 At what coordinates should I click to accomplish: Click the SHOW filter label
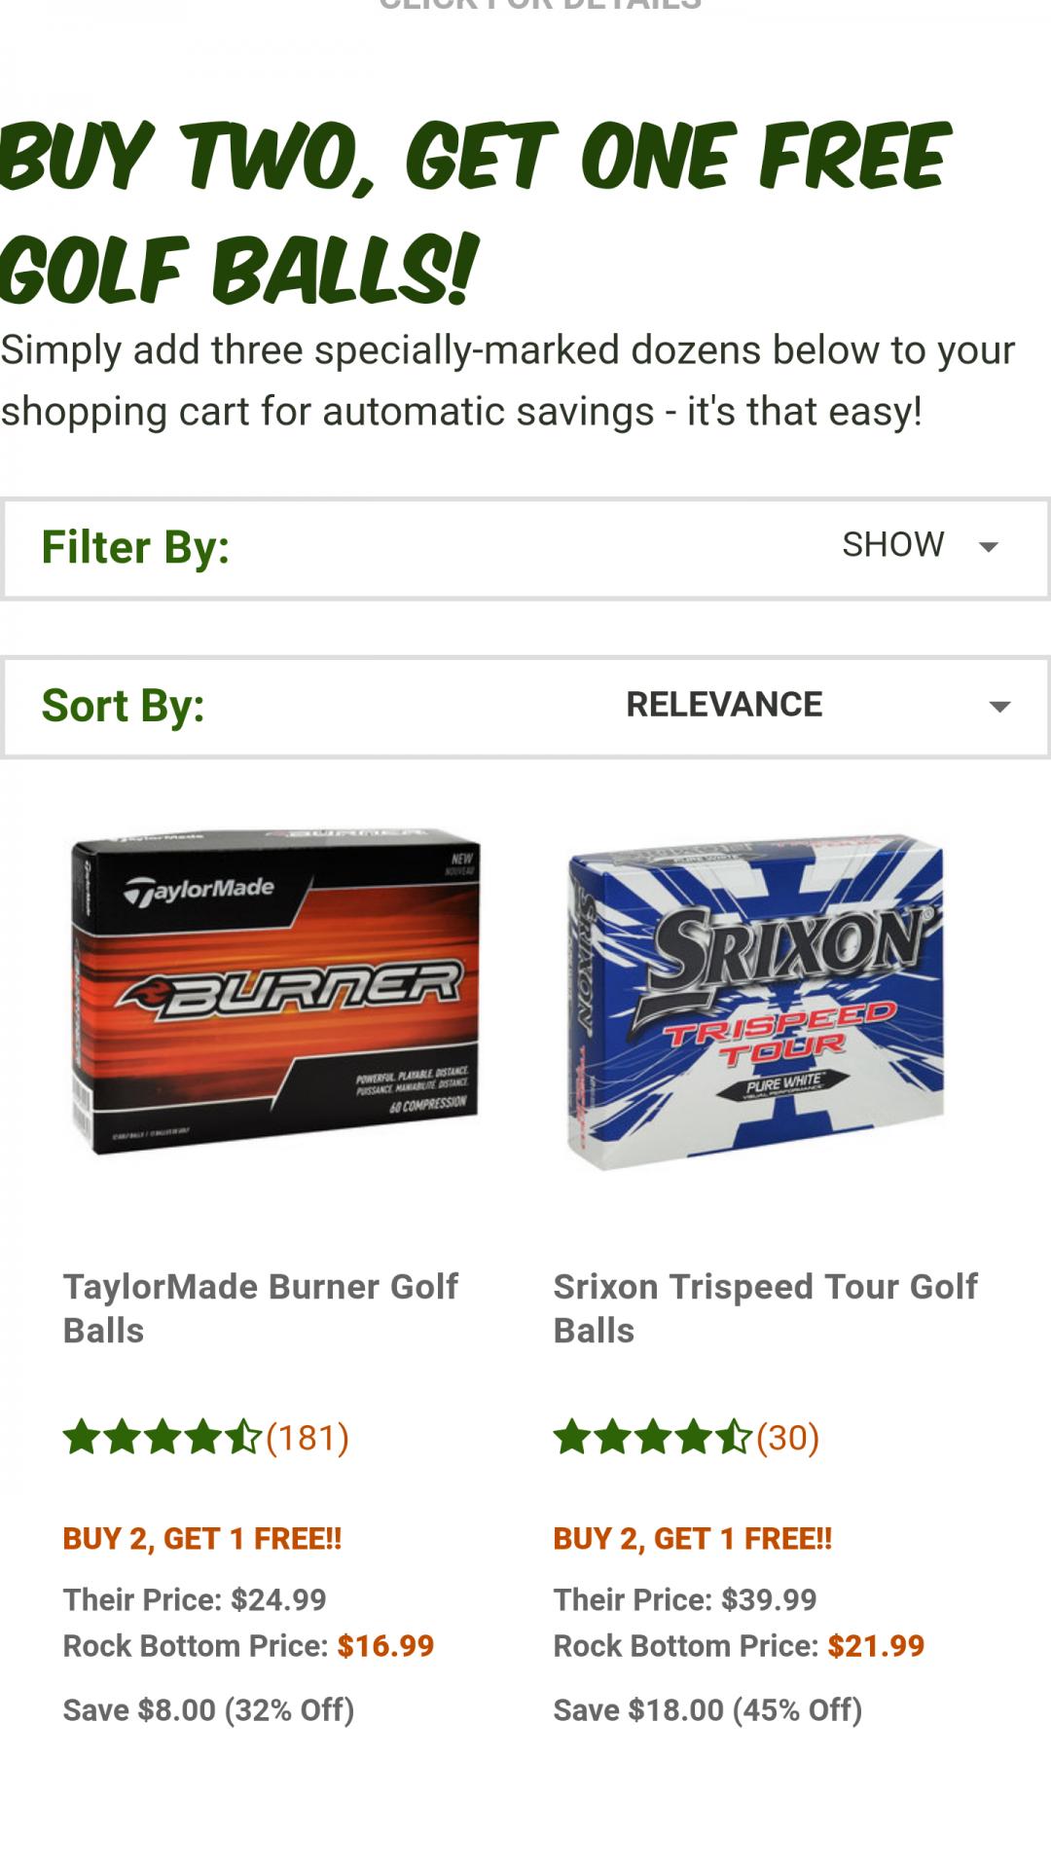pyautogui.click(x=892, y=545)
